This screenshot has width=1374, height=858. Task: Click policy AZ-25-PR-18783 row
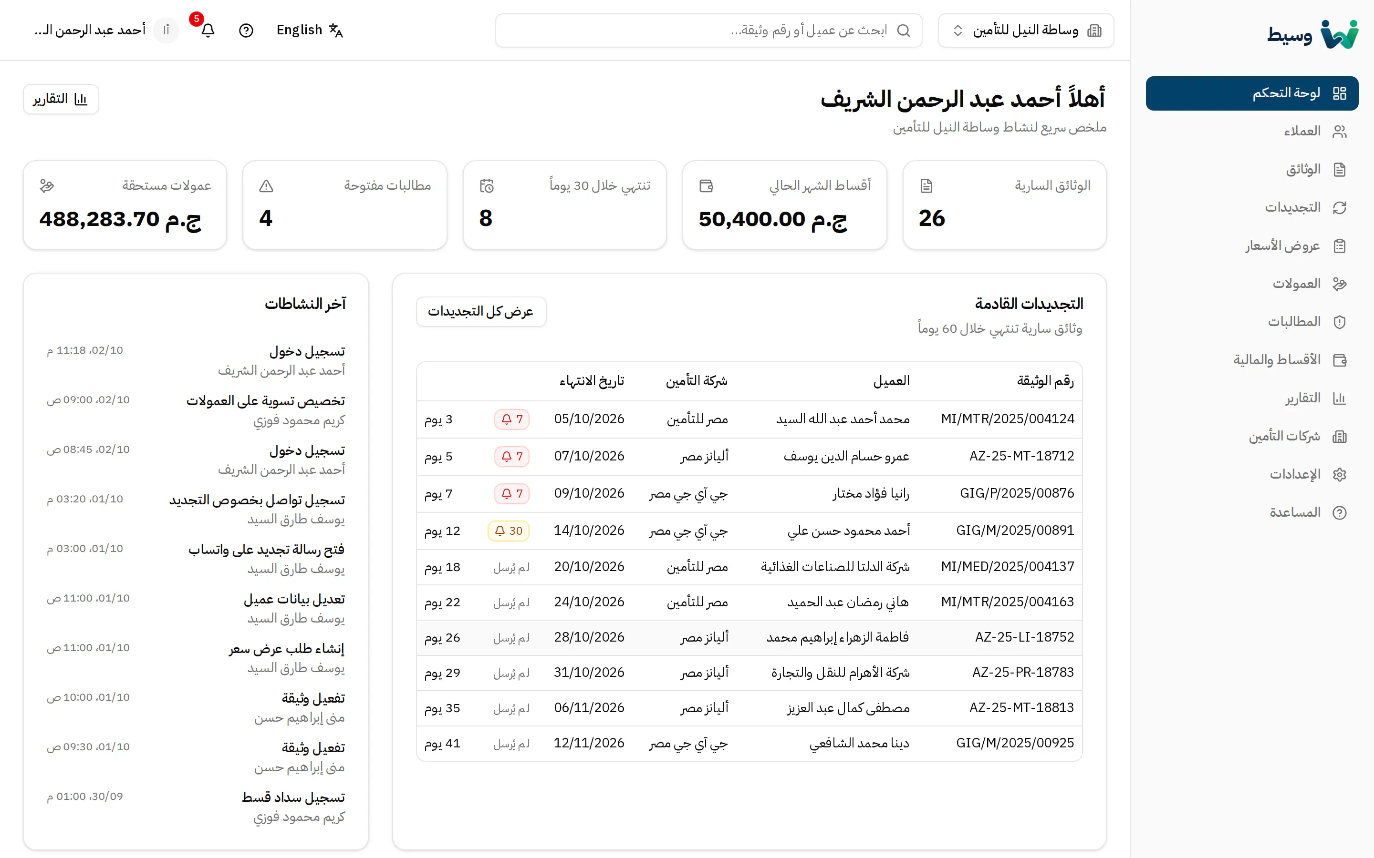click(x=749, y=673)
